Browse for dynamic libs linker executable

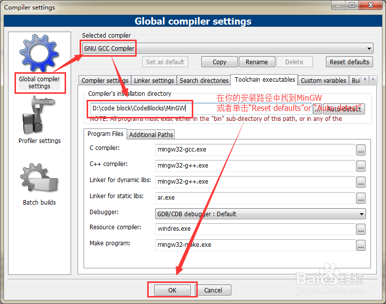361,182
